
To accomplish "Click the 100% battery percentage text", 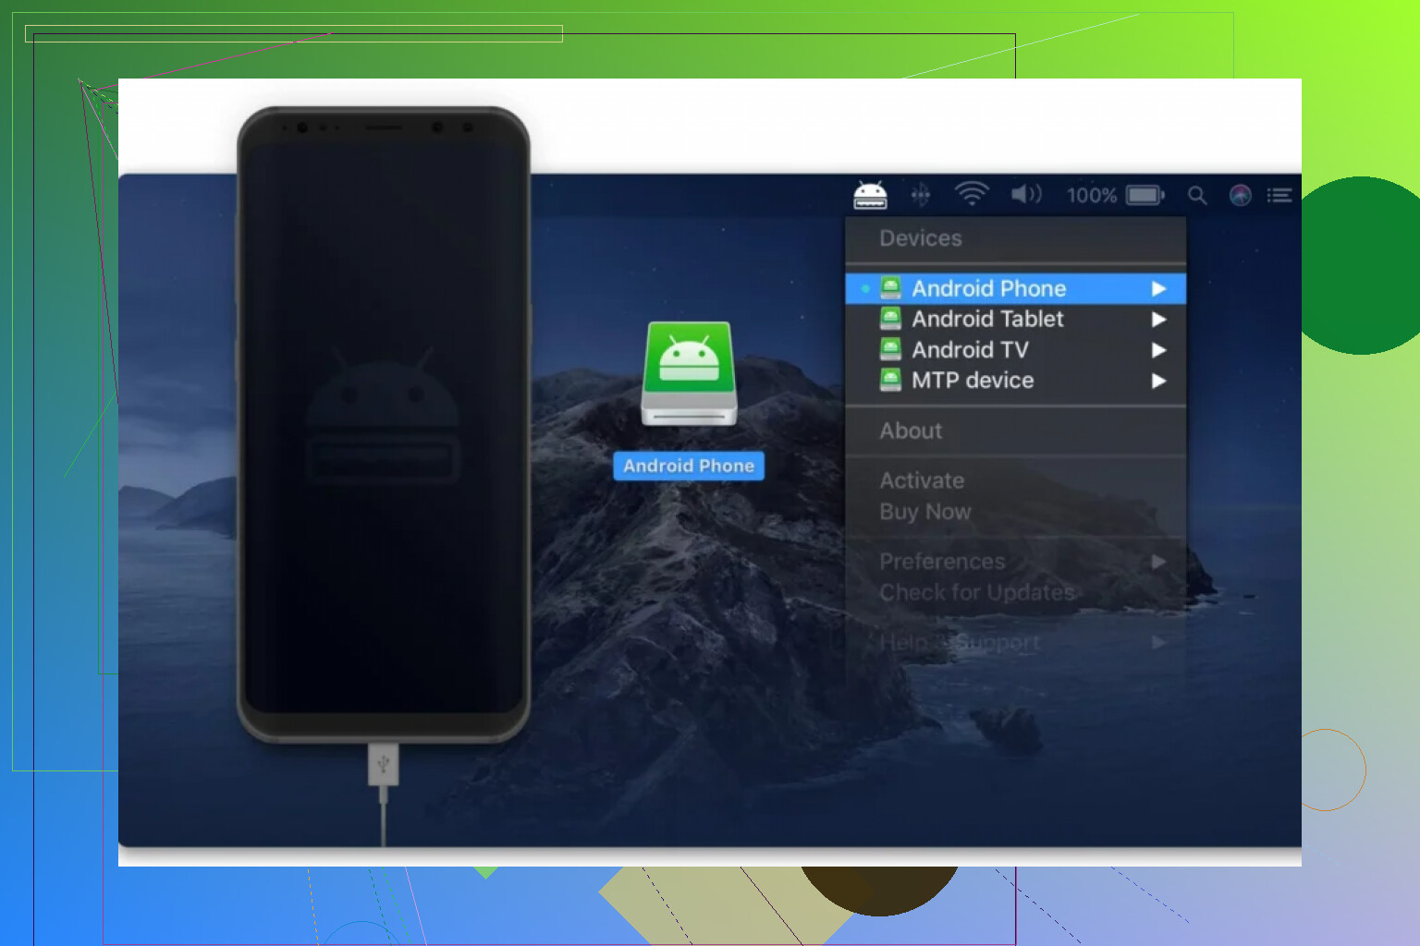I will tap(1092, 195).
